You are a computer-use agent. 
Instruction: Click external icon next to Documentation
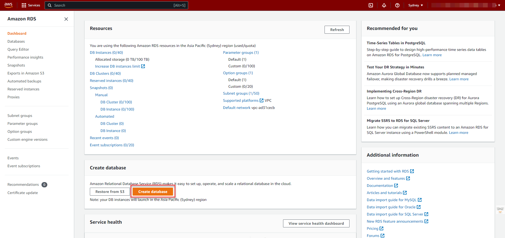tap(396, 186)
